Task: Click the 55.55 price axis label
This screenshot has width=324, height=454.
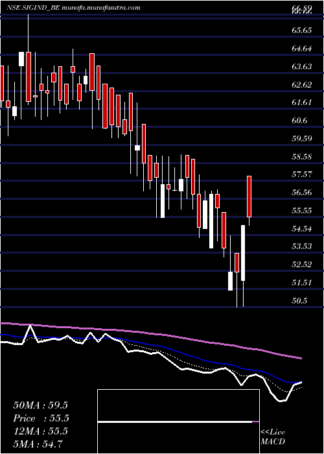Action: (x=302, y=211)
